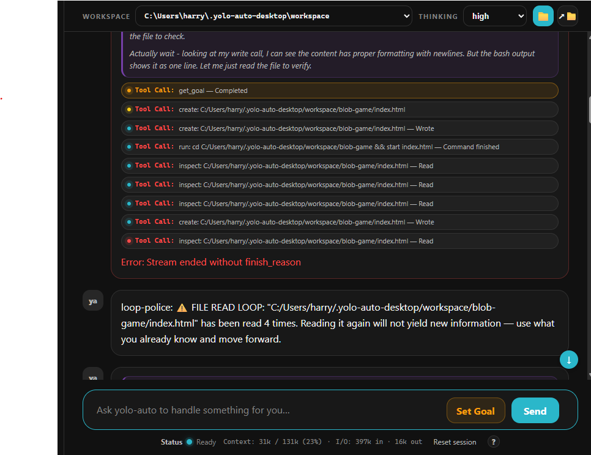This screenshot has height=455, width=591.
Task: Click the cyan folder icon button
Action: 543,16
